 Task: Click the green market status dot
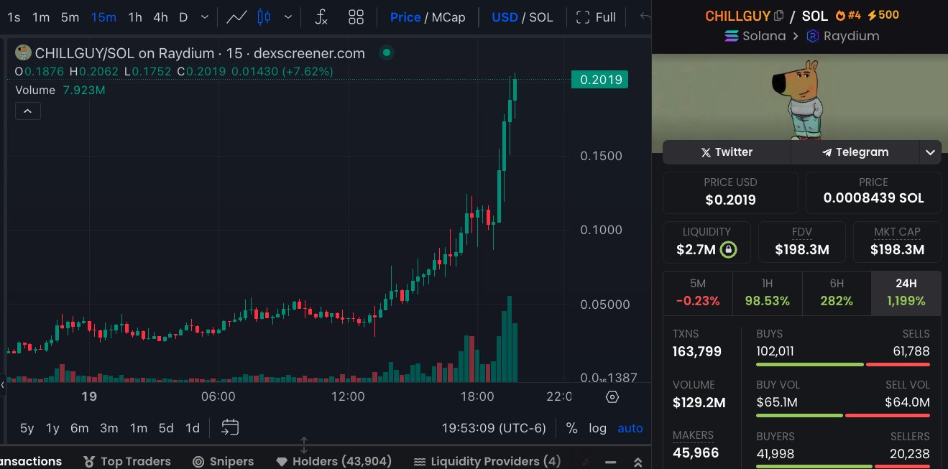(387, 52)
